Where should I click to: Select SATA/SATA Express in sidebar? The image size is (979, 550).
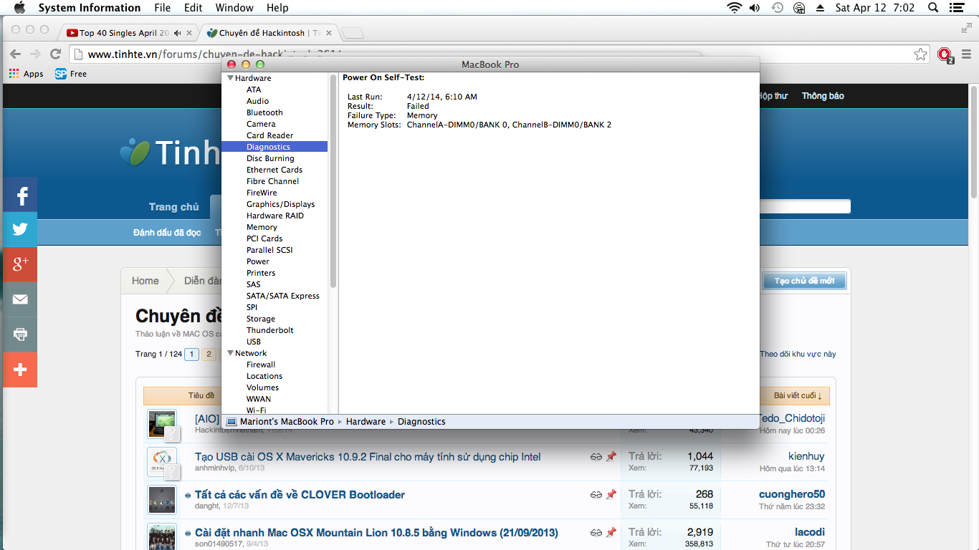pyautogui.click(x=283, y=296)
